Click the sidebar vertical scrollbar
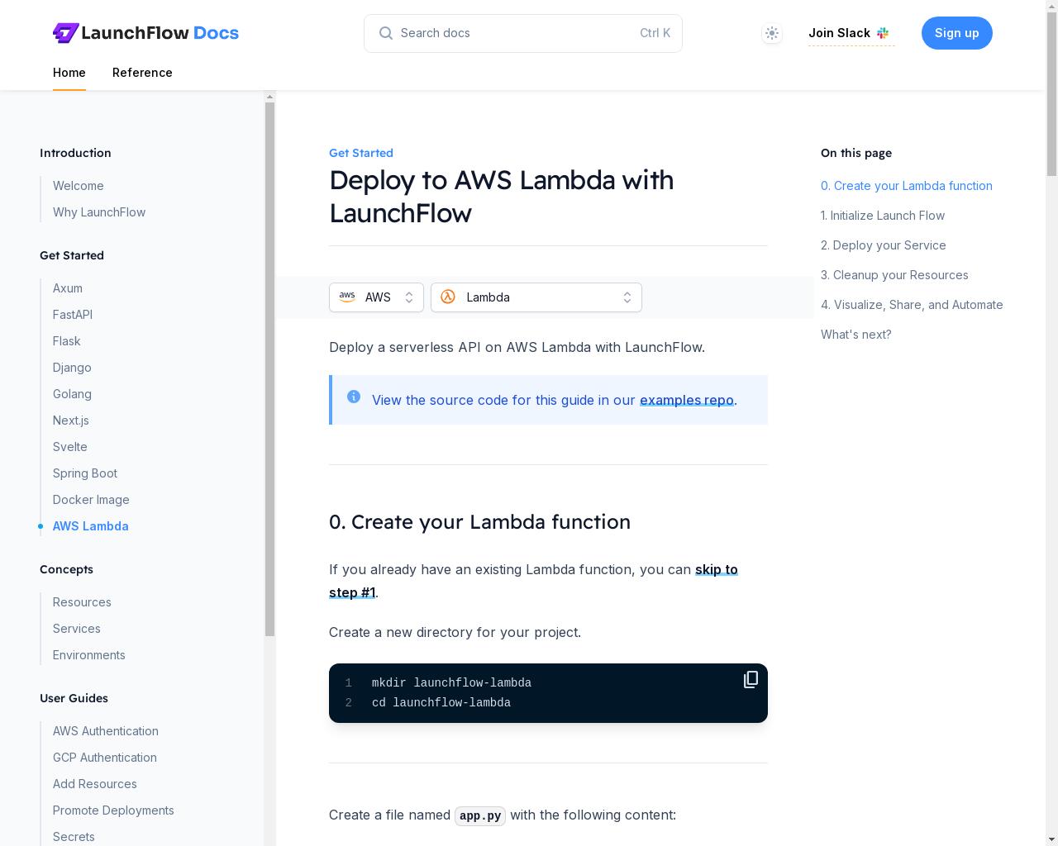This screenshot has width=1058, height=846. click(269, 369)
